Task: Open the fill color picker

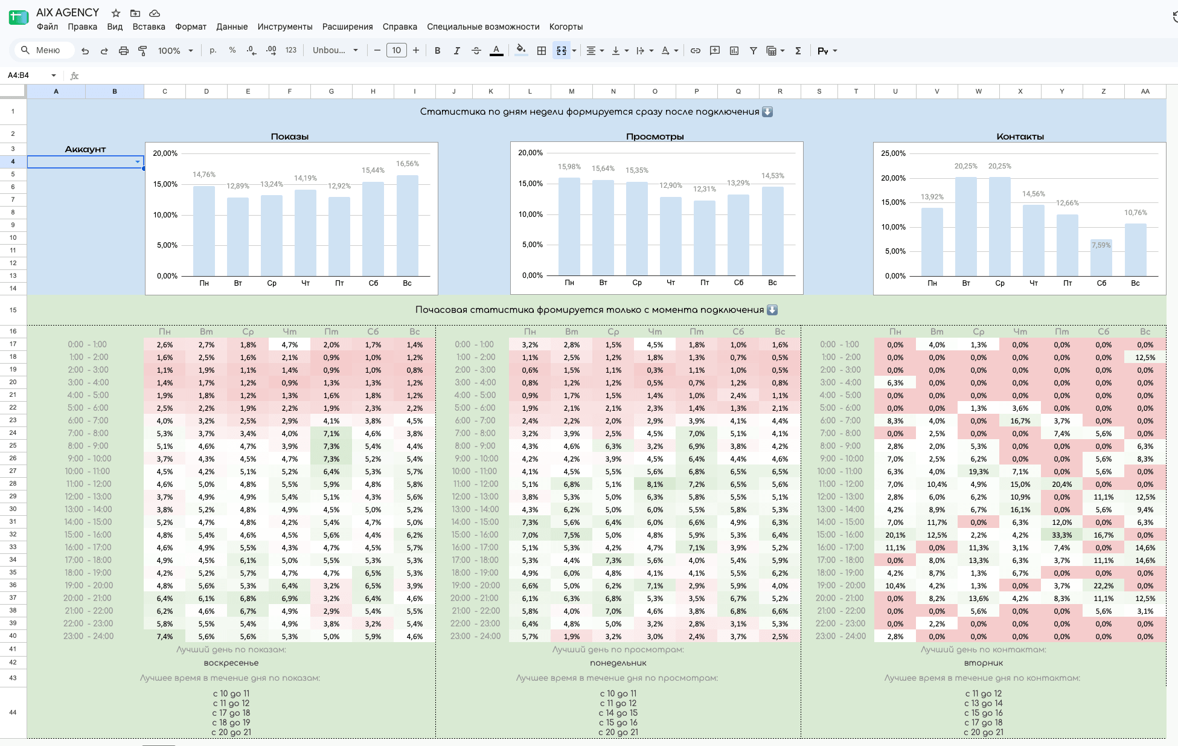Action: [x=521, y=51]
